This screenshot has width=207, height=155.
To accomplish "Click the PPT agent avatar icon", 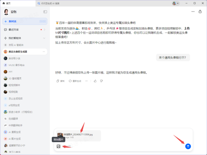I will point(6,72).
